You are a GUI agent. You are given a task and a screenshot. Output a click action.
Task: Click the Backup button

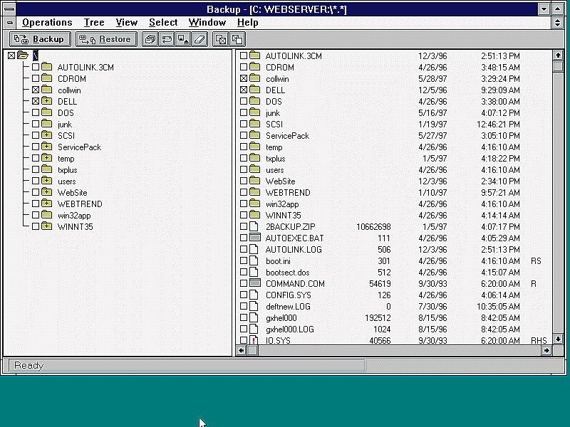[40, 40]
